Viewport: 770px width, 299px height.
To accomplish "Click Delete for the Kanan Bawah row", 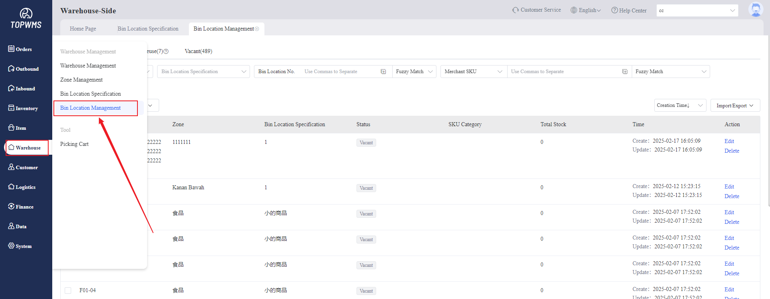I will (x=731, y=197).
